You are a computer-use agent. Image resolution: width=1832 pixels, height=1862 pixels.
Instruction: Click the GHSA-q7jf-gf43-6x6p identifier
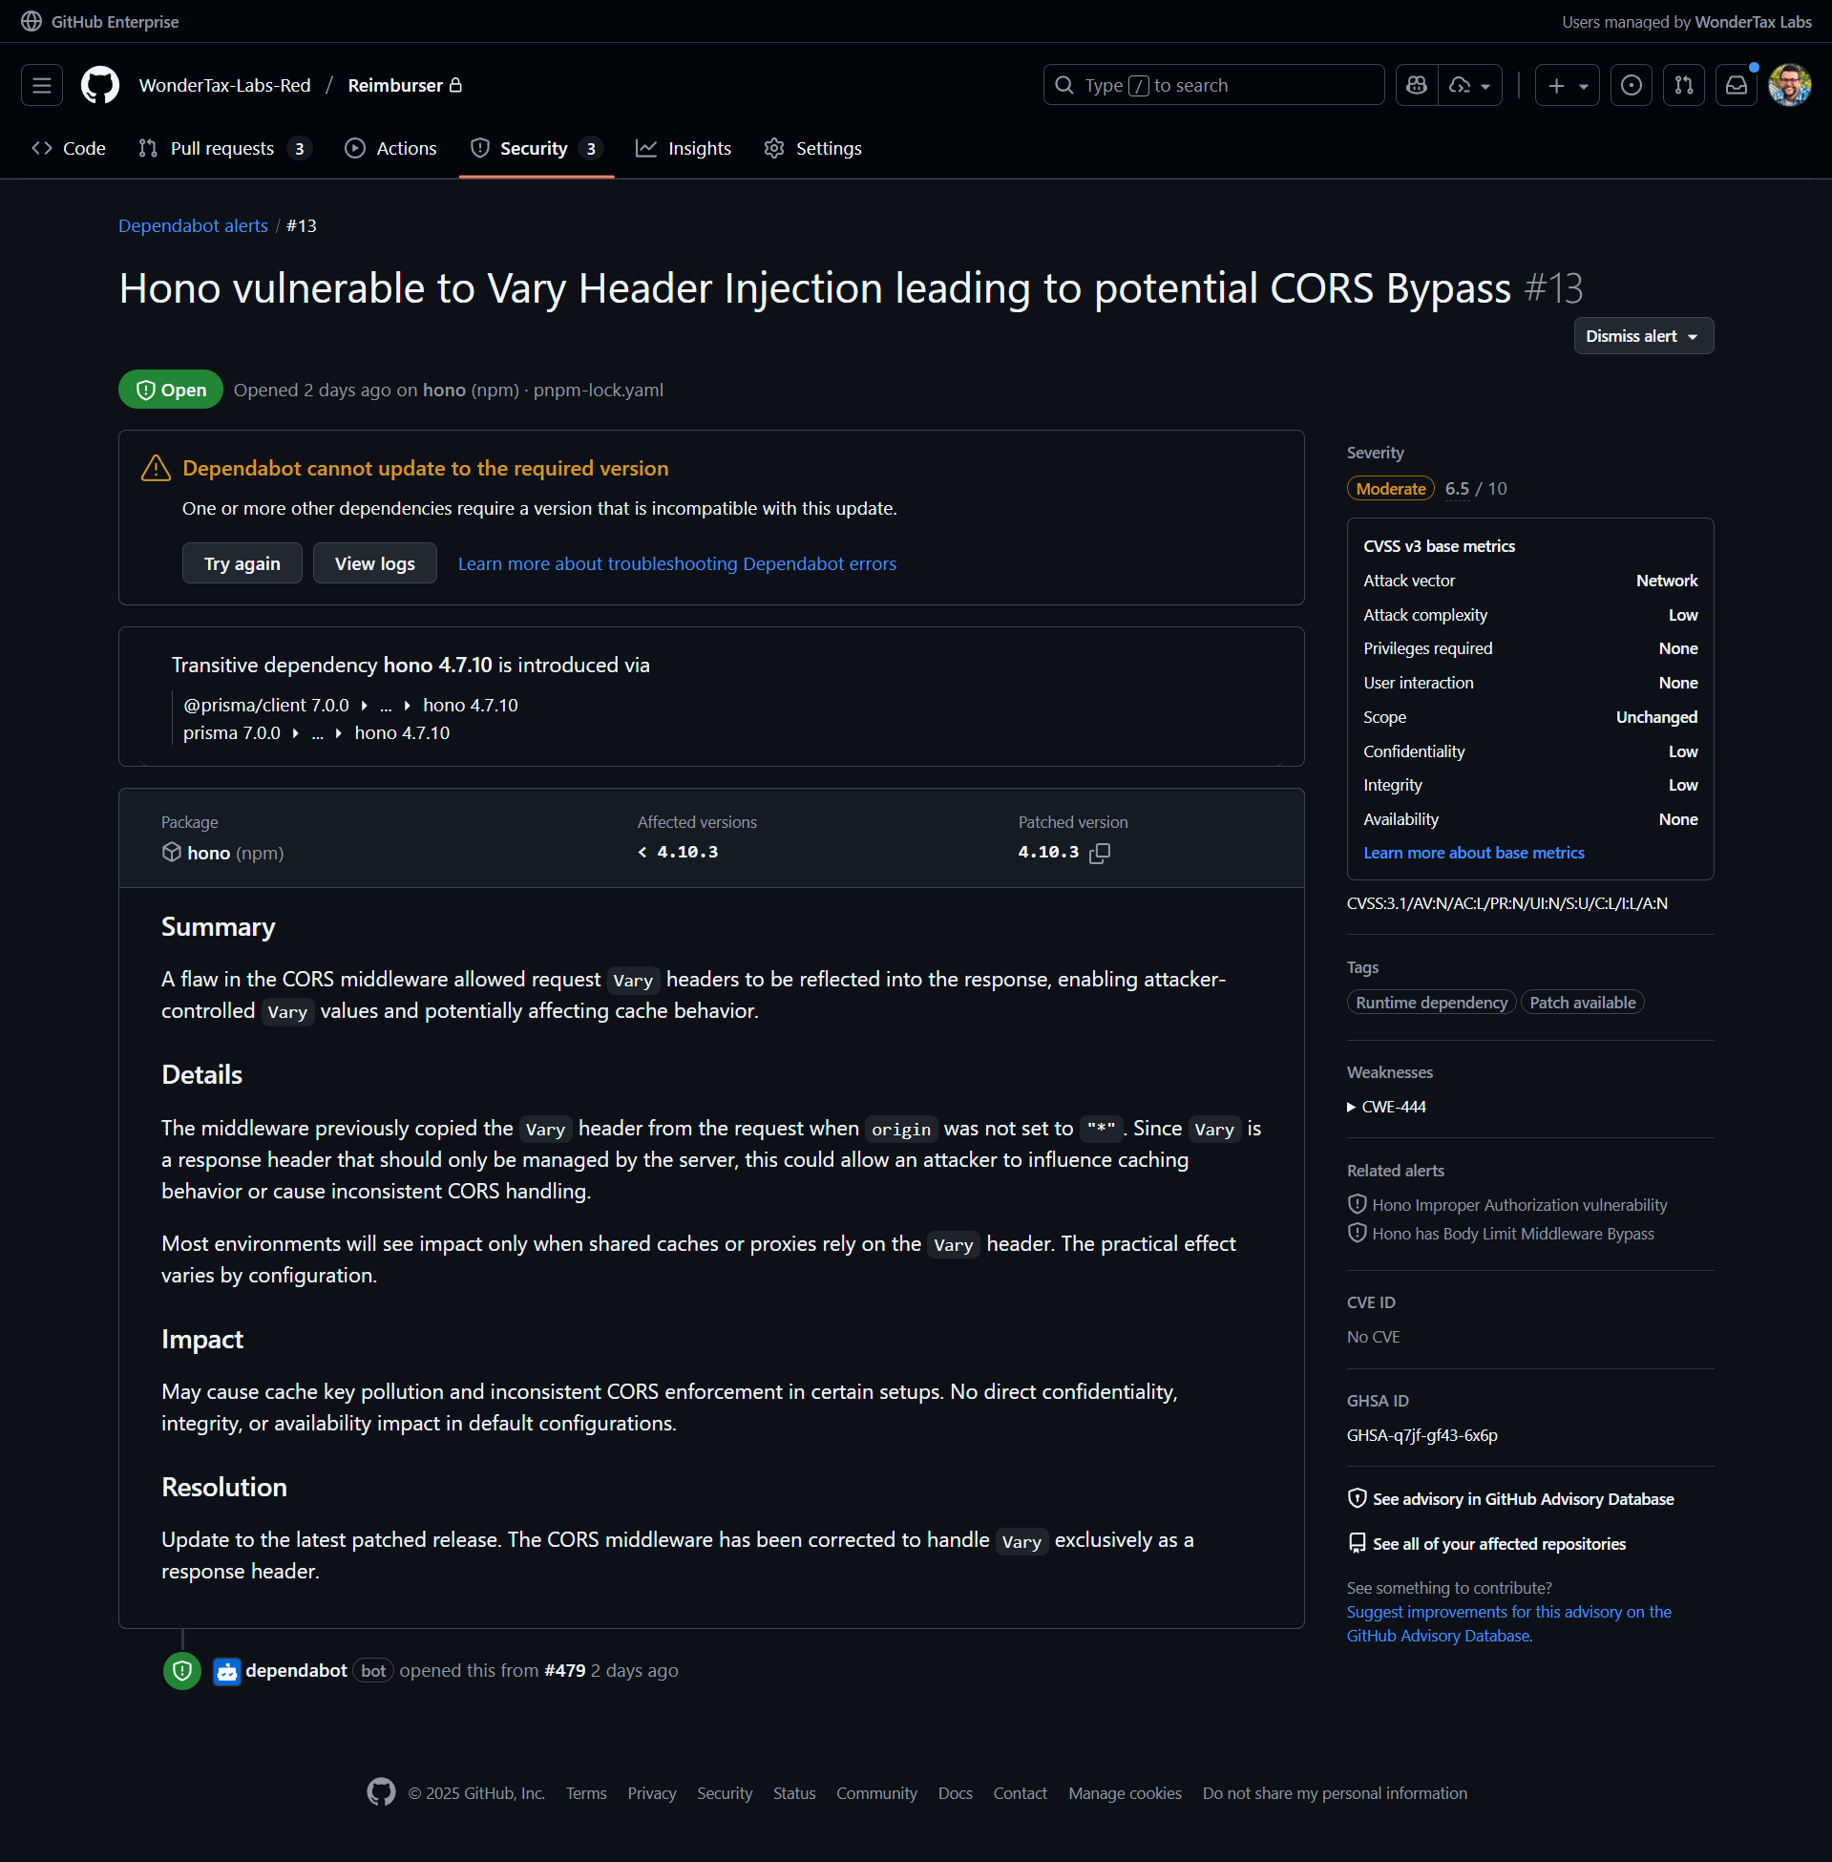[x=1422, y=1436]
